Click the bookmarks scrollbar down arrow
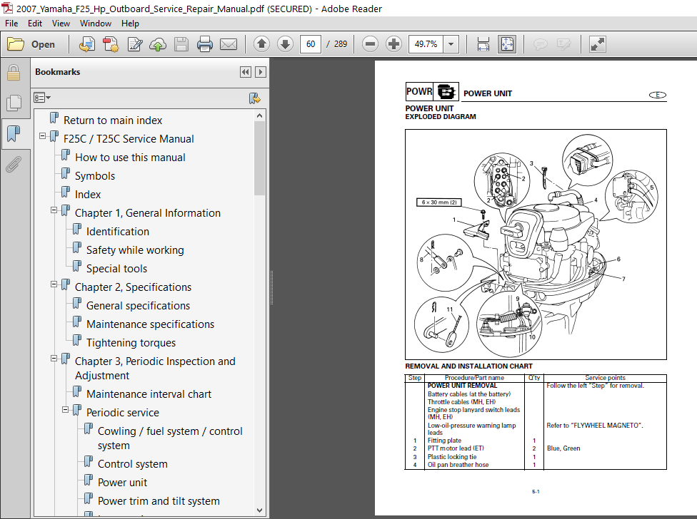 260,510
